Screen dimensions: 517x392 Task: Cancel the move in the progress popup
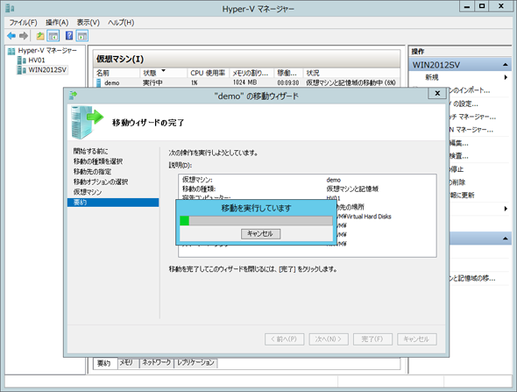260,234
